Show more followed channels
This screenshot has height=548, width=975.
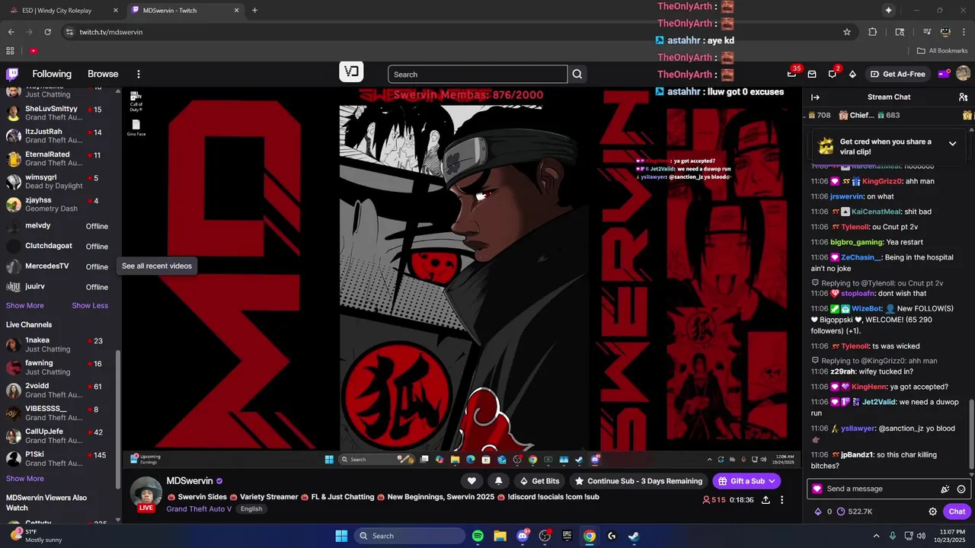point(25,305)
